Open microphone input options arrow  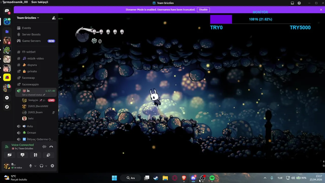point(35,166)
